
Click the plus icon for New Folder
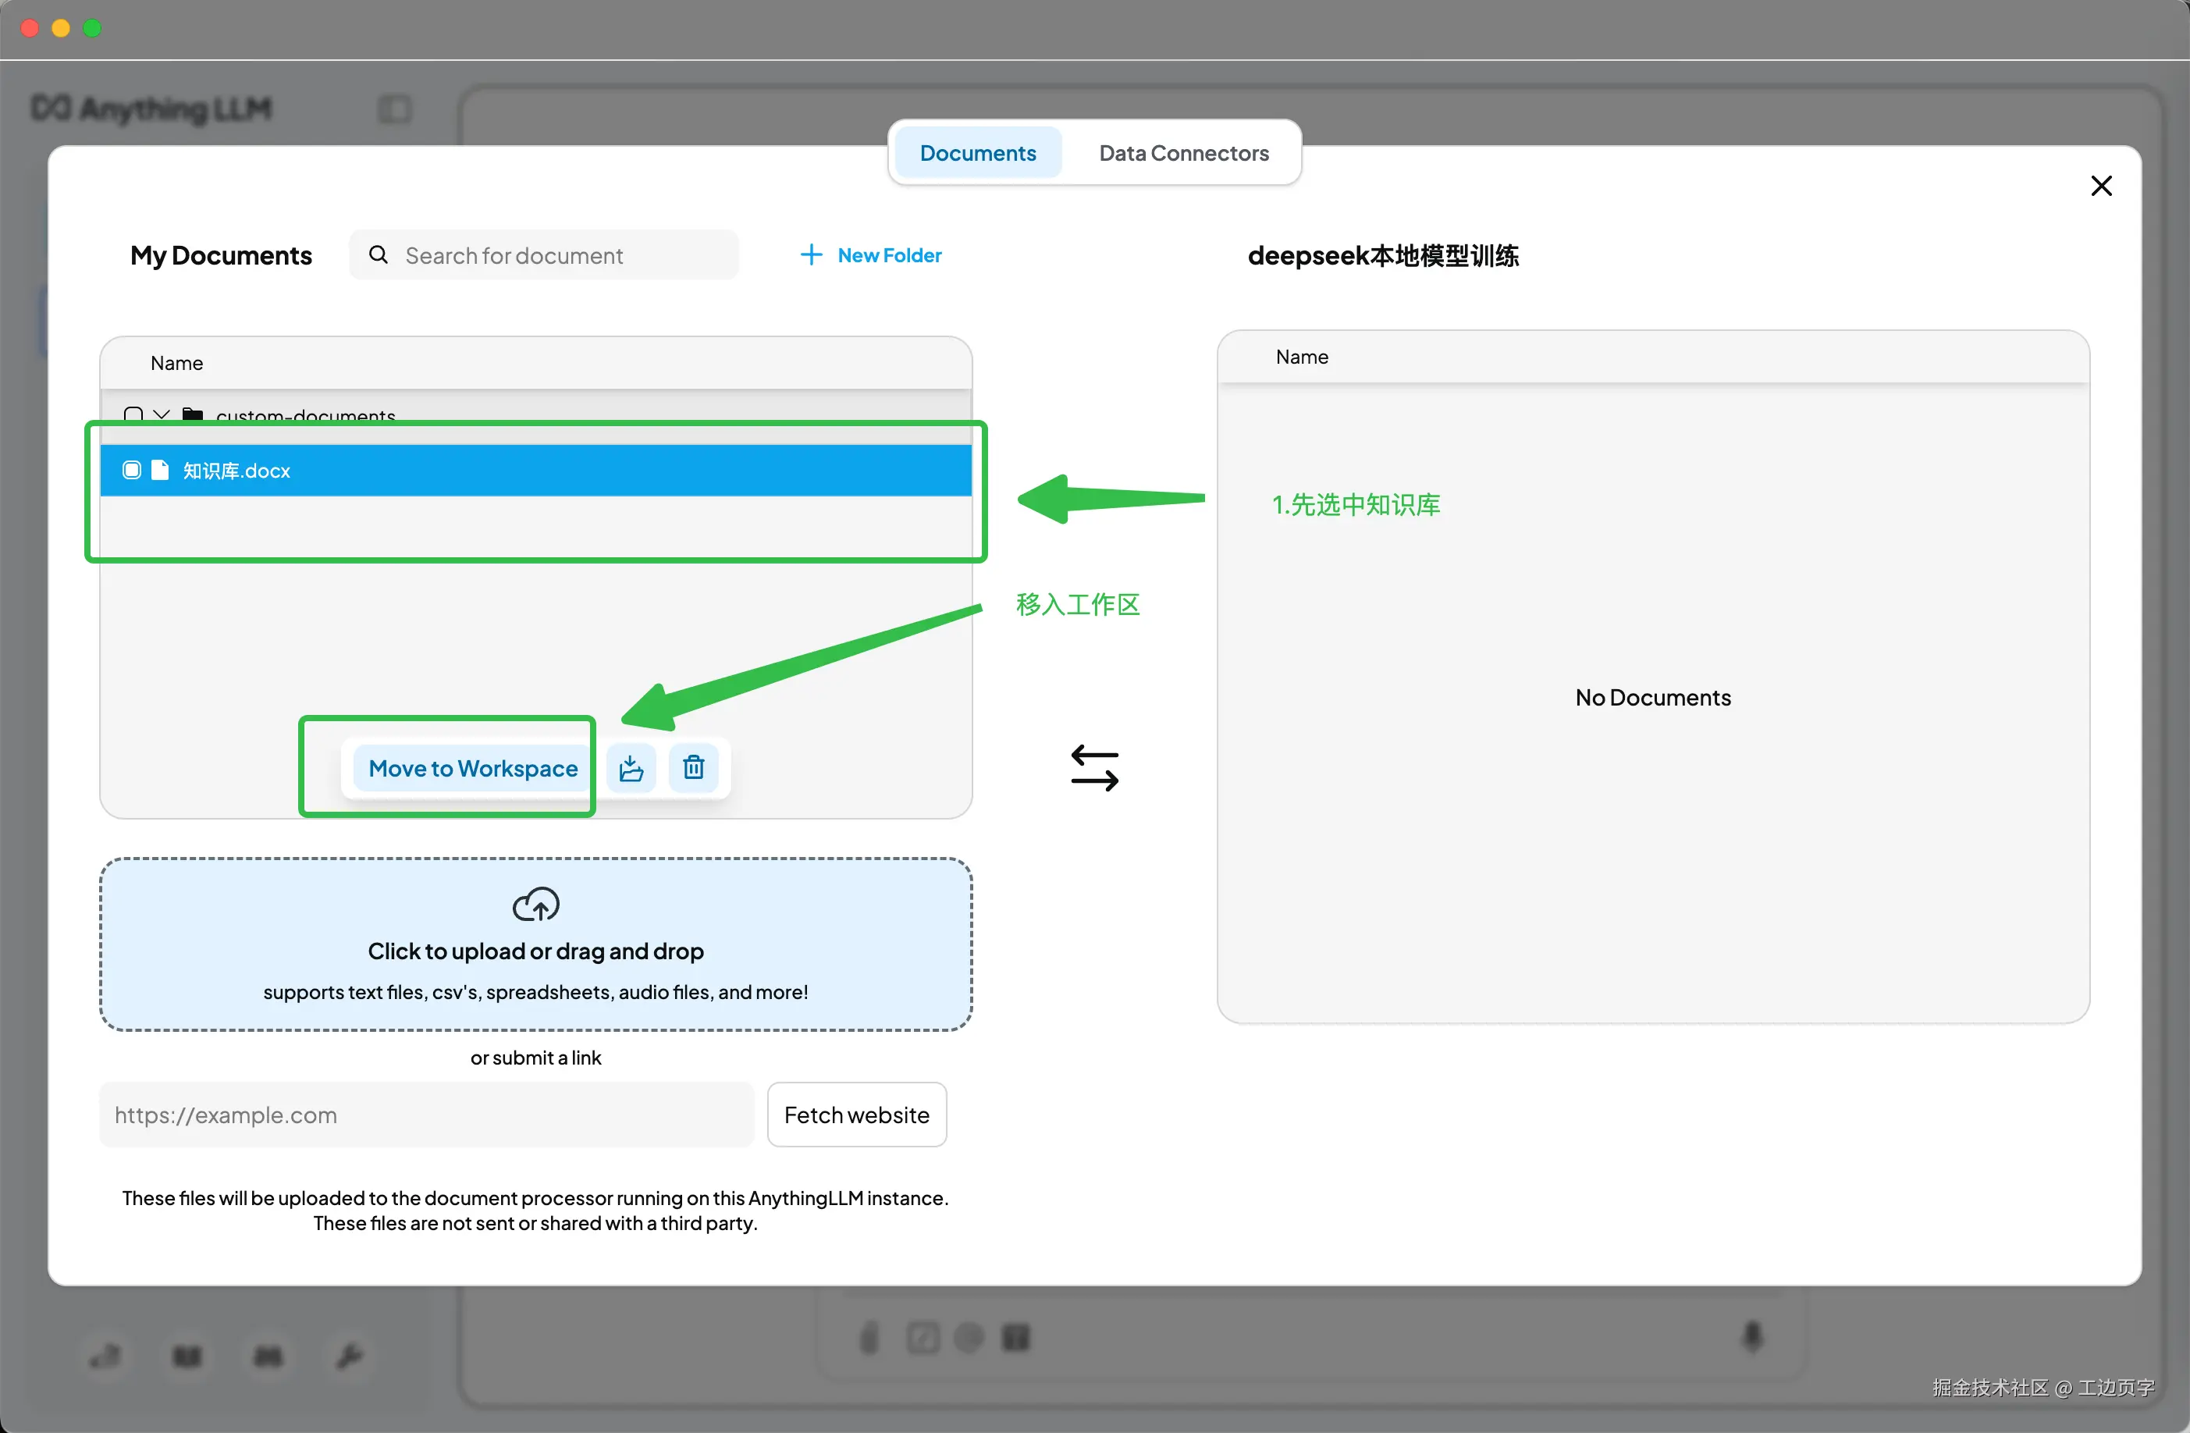click(811, 255)
